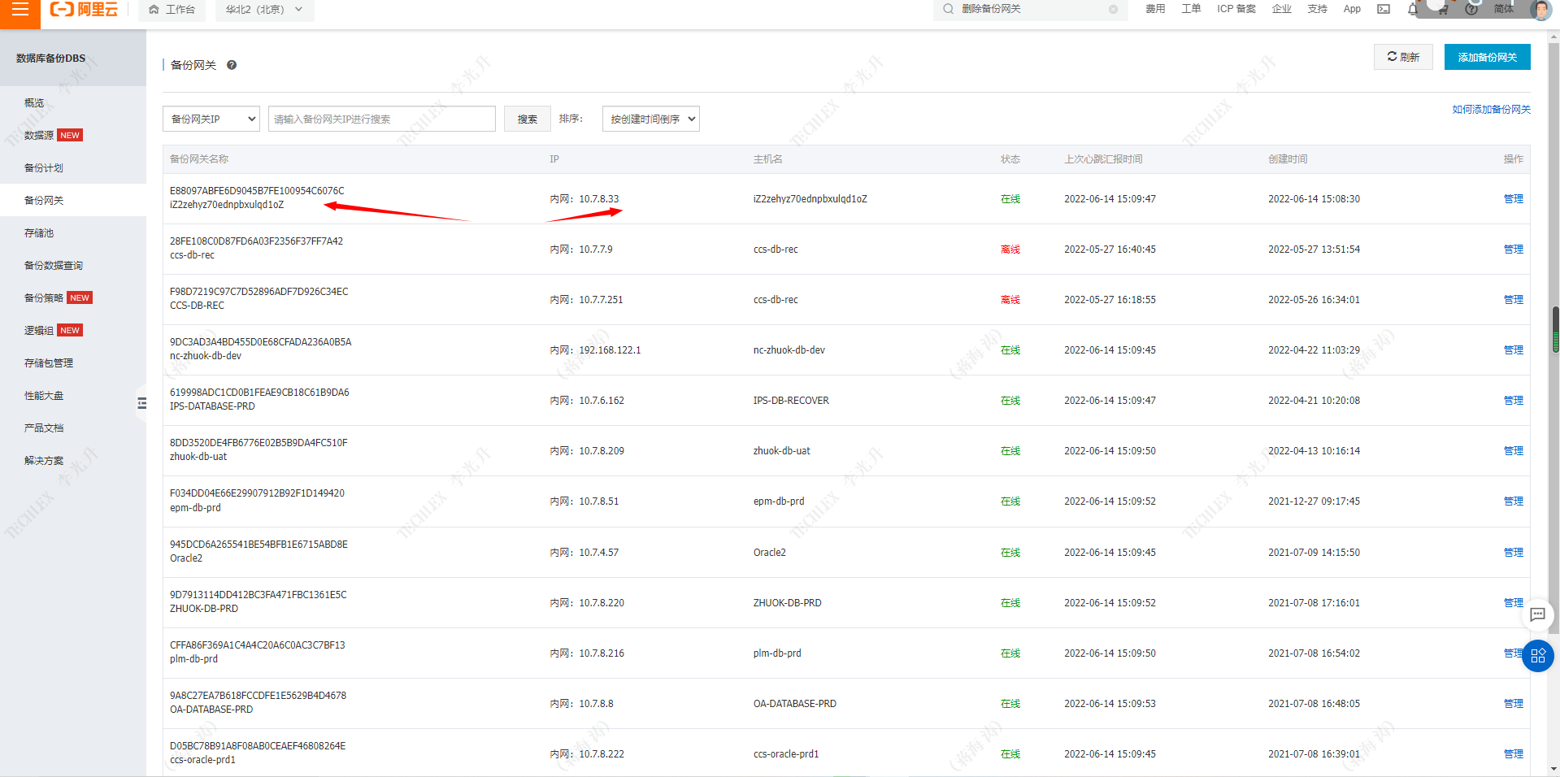Open the 按创建时间倒序 sort dropdown
This screenshot has height=777, width=1560.
point(650,119)
